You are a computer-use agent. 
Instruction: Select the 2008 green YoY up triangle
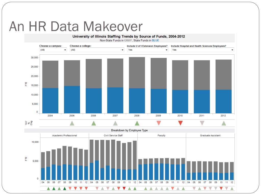click(x=137, y=123)
